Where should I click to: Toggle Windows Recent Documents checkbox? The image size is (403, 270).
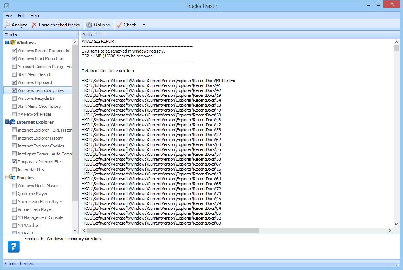pos(14,51)
